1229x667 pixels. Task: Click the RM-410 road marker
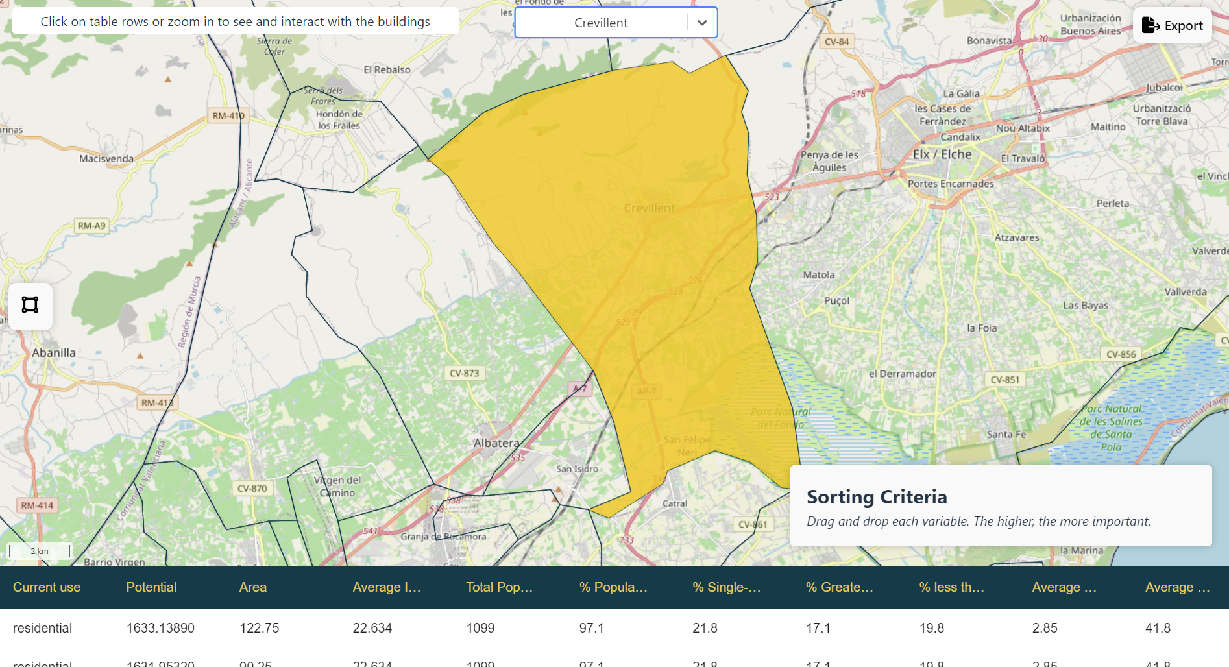point(228,115)
